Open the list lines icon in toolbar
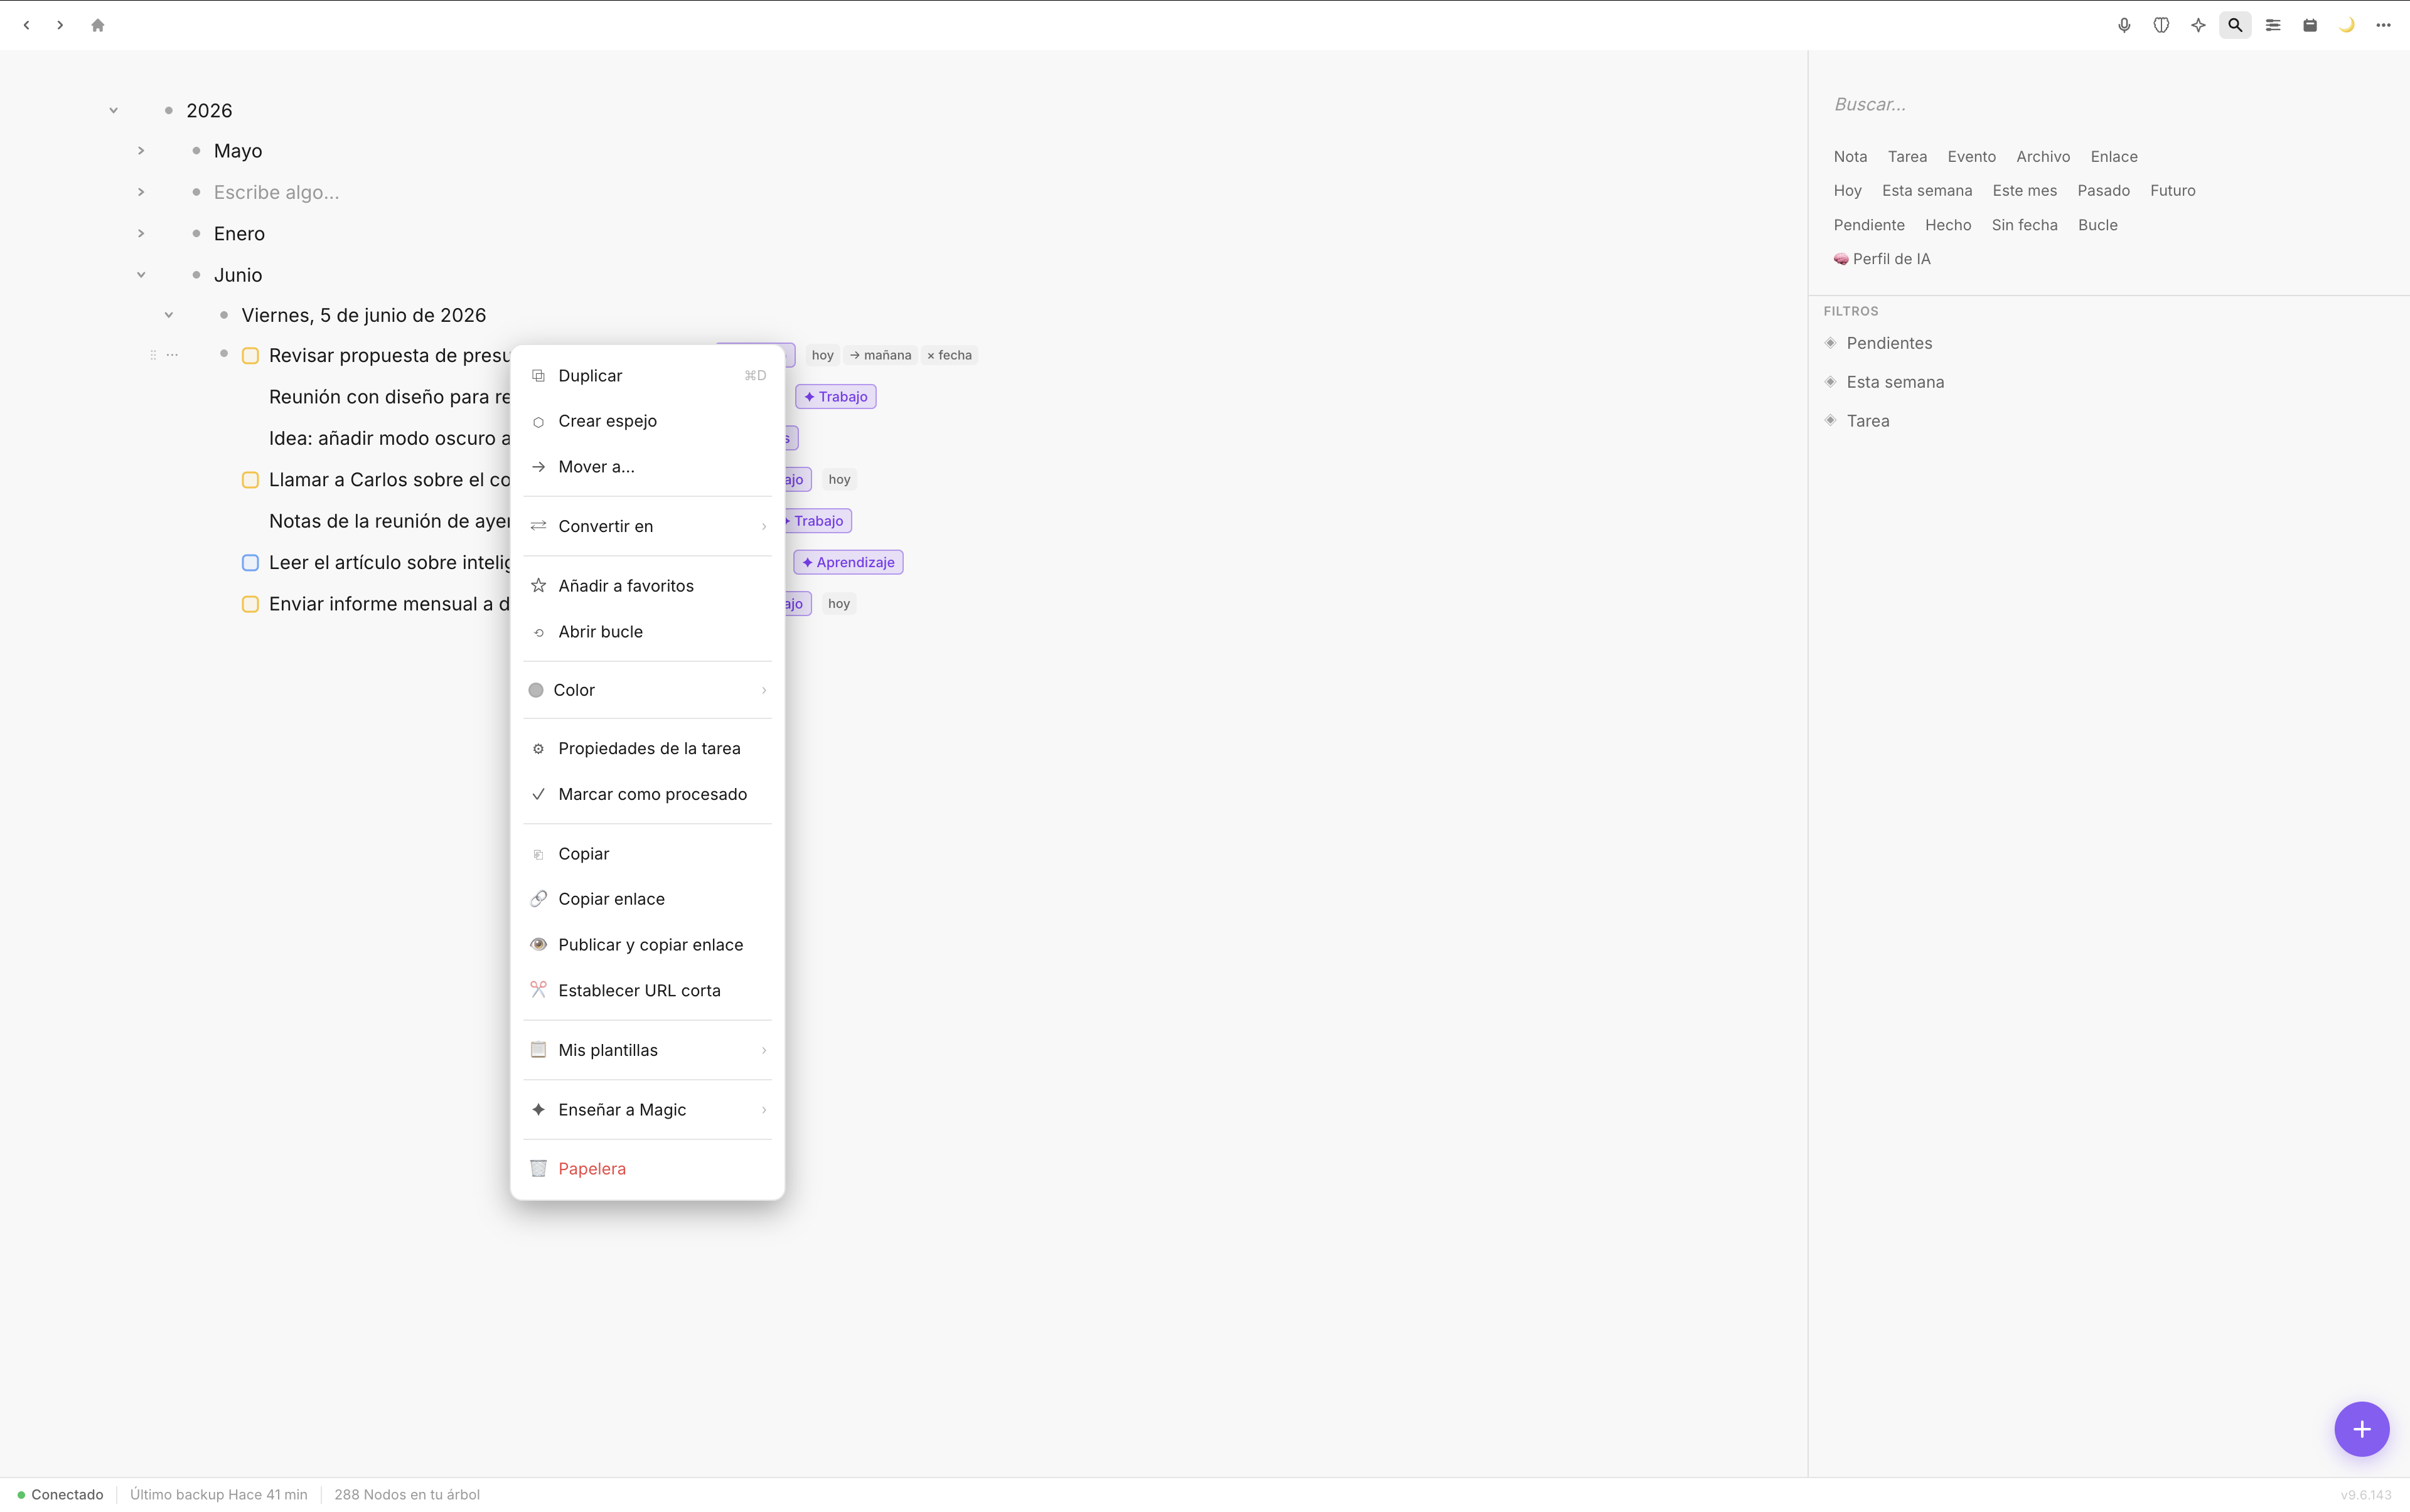This screenshot has width=2410, height=1512. pos(2273,25)
